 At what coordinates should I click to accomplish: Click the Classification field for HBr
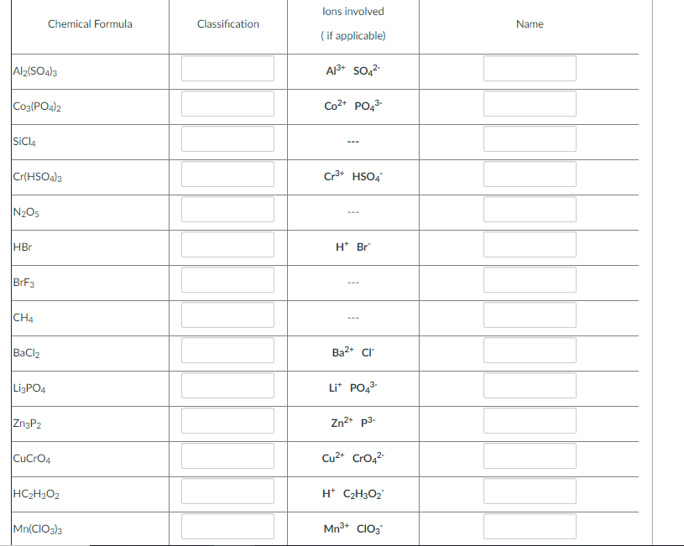coord(227,244)
